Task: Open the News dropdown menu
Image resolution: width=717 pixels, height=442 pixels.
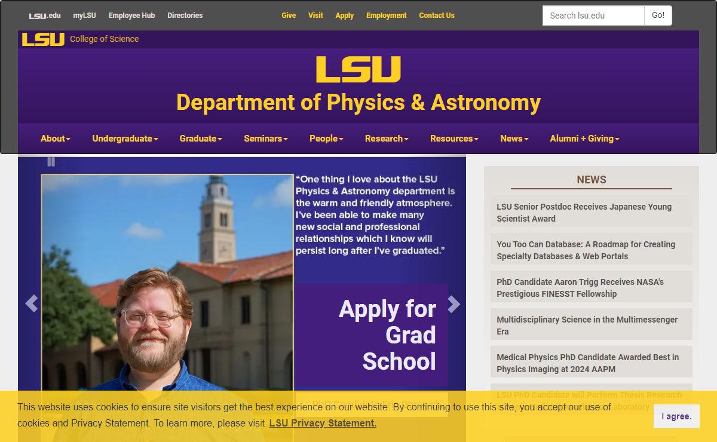Action: [x=514, y=139]
